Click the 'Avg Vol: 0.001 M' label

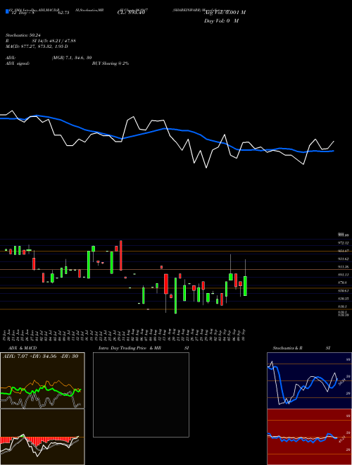pyautogui.click(x=225, y=13)
